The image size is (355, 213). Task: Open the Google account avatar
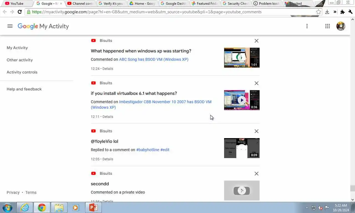[x=341, y=26]
